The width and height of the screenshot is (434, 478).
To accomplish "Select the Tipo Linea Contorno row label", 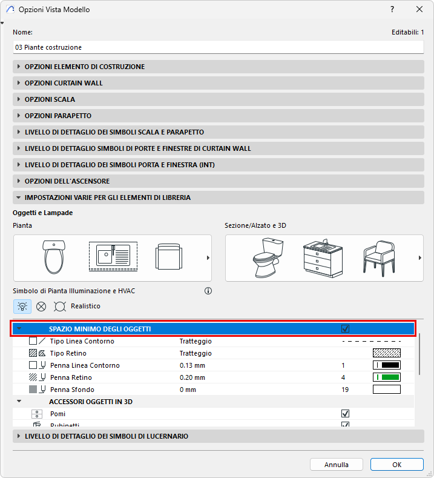I will click(82, 341).
